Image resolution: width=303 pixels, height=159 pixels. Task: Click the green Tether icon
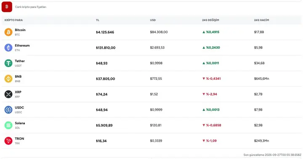click(x=8, y=63)
